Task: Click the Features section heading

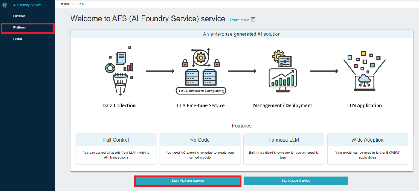Action: [242, 125]
